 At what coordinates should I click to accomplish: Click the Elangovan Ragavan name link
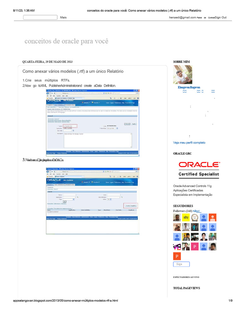pos(189,87)
